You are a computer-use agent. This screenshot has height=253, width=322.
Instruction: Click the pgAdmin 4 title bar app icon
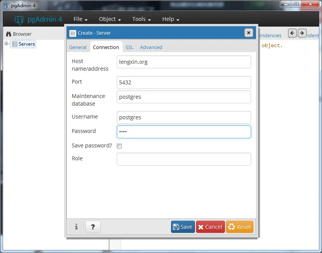pyautogui.click(x=6, y=5)
